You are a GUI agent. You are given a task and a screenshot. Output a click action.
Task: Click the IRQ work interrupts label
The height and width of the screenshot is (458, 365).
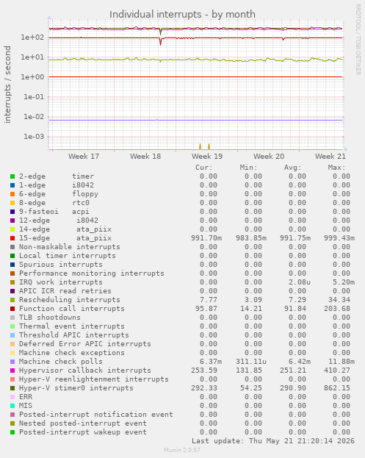tap(61, 282)
